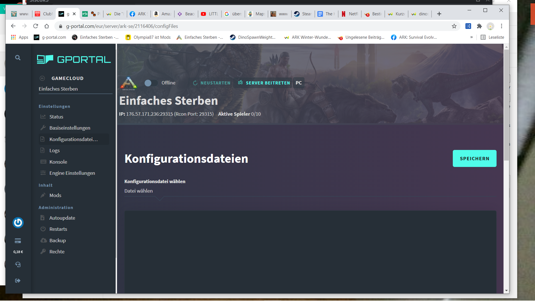Viewport: 535px width, 301px height.
Task: Open Ungelesene Beiträg bookmark
Action: (x=361, y=37)
